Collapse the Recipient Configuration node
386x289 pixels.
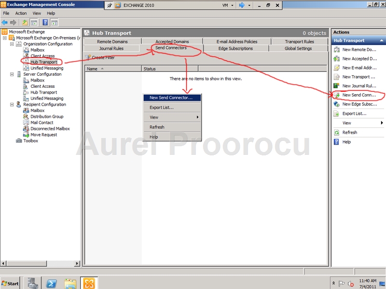coord(12,104)
